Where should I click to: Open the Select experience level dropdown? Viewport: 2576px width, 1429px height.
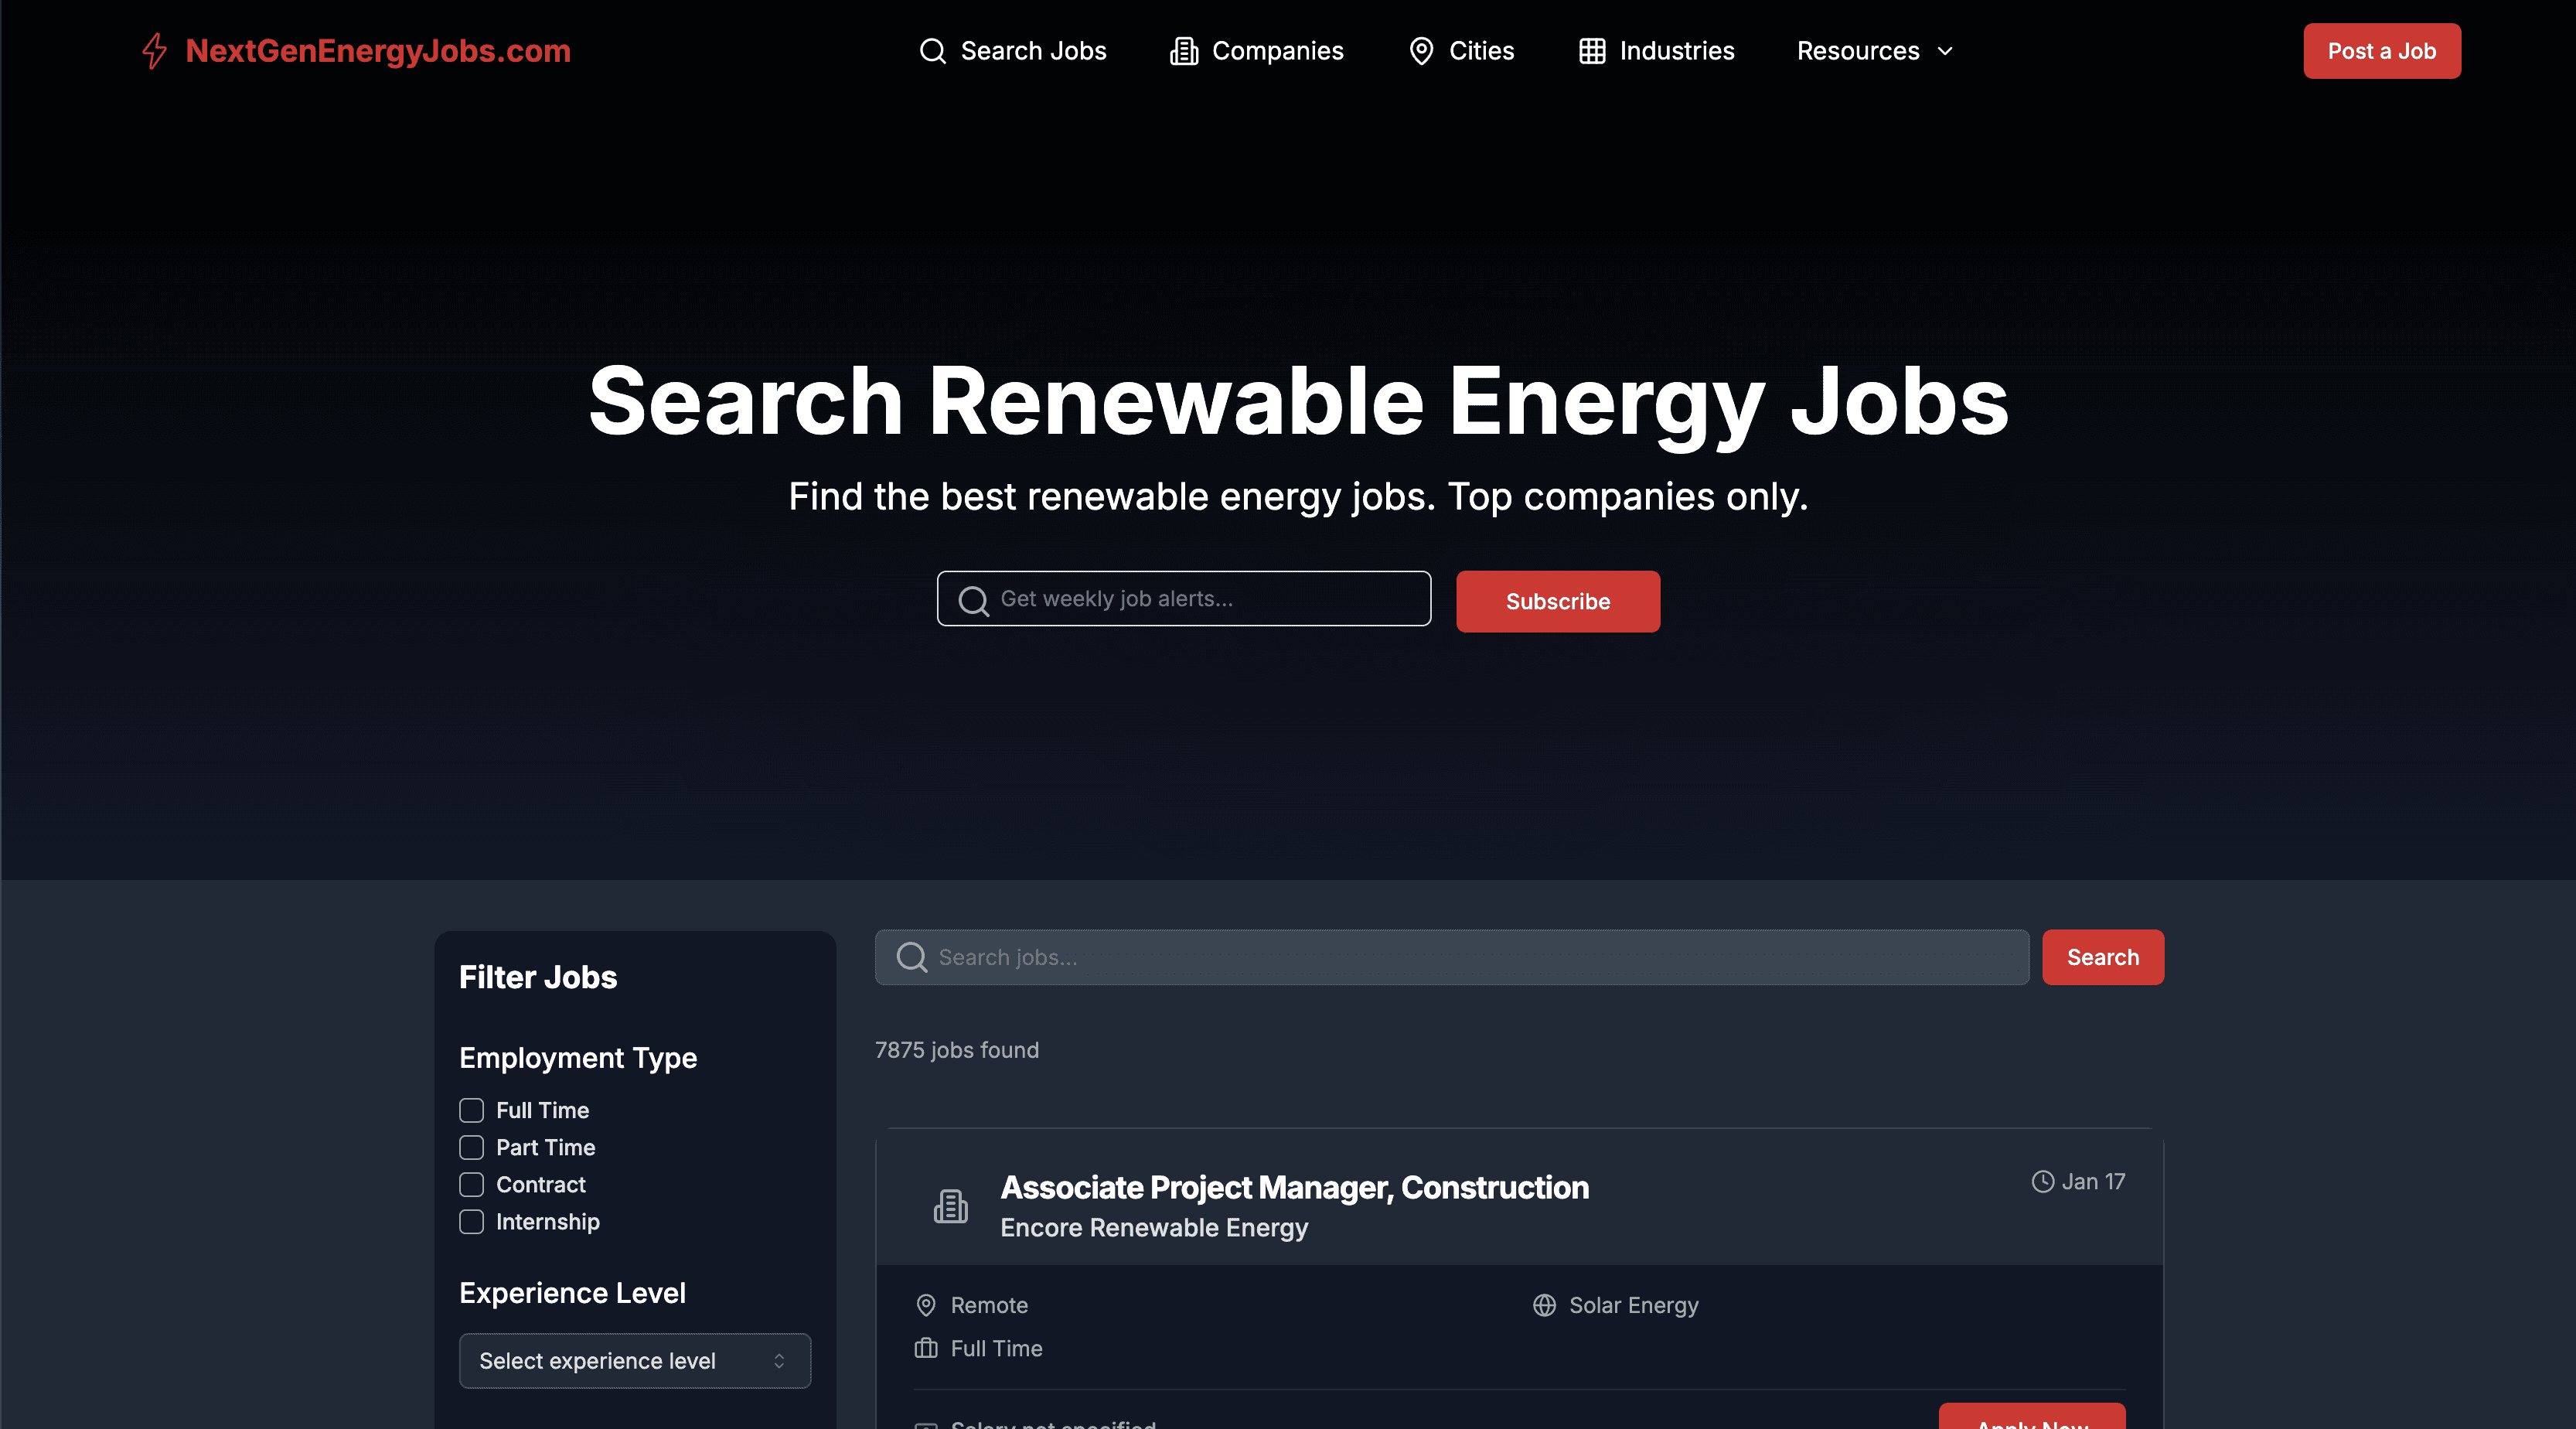coord(635,1360)
